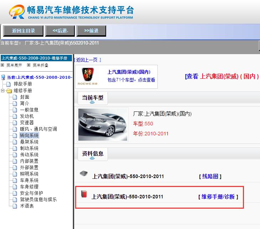Image resolution: width=260 pixels, height=229 pixels.
Task: Open the 简介 entry
Action: (x=25, y=104)
